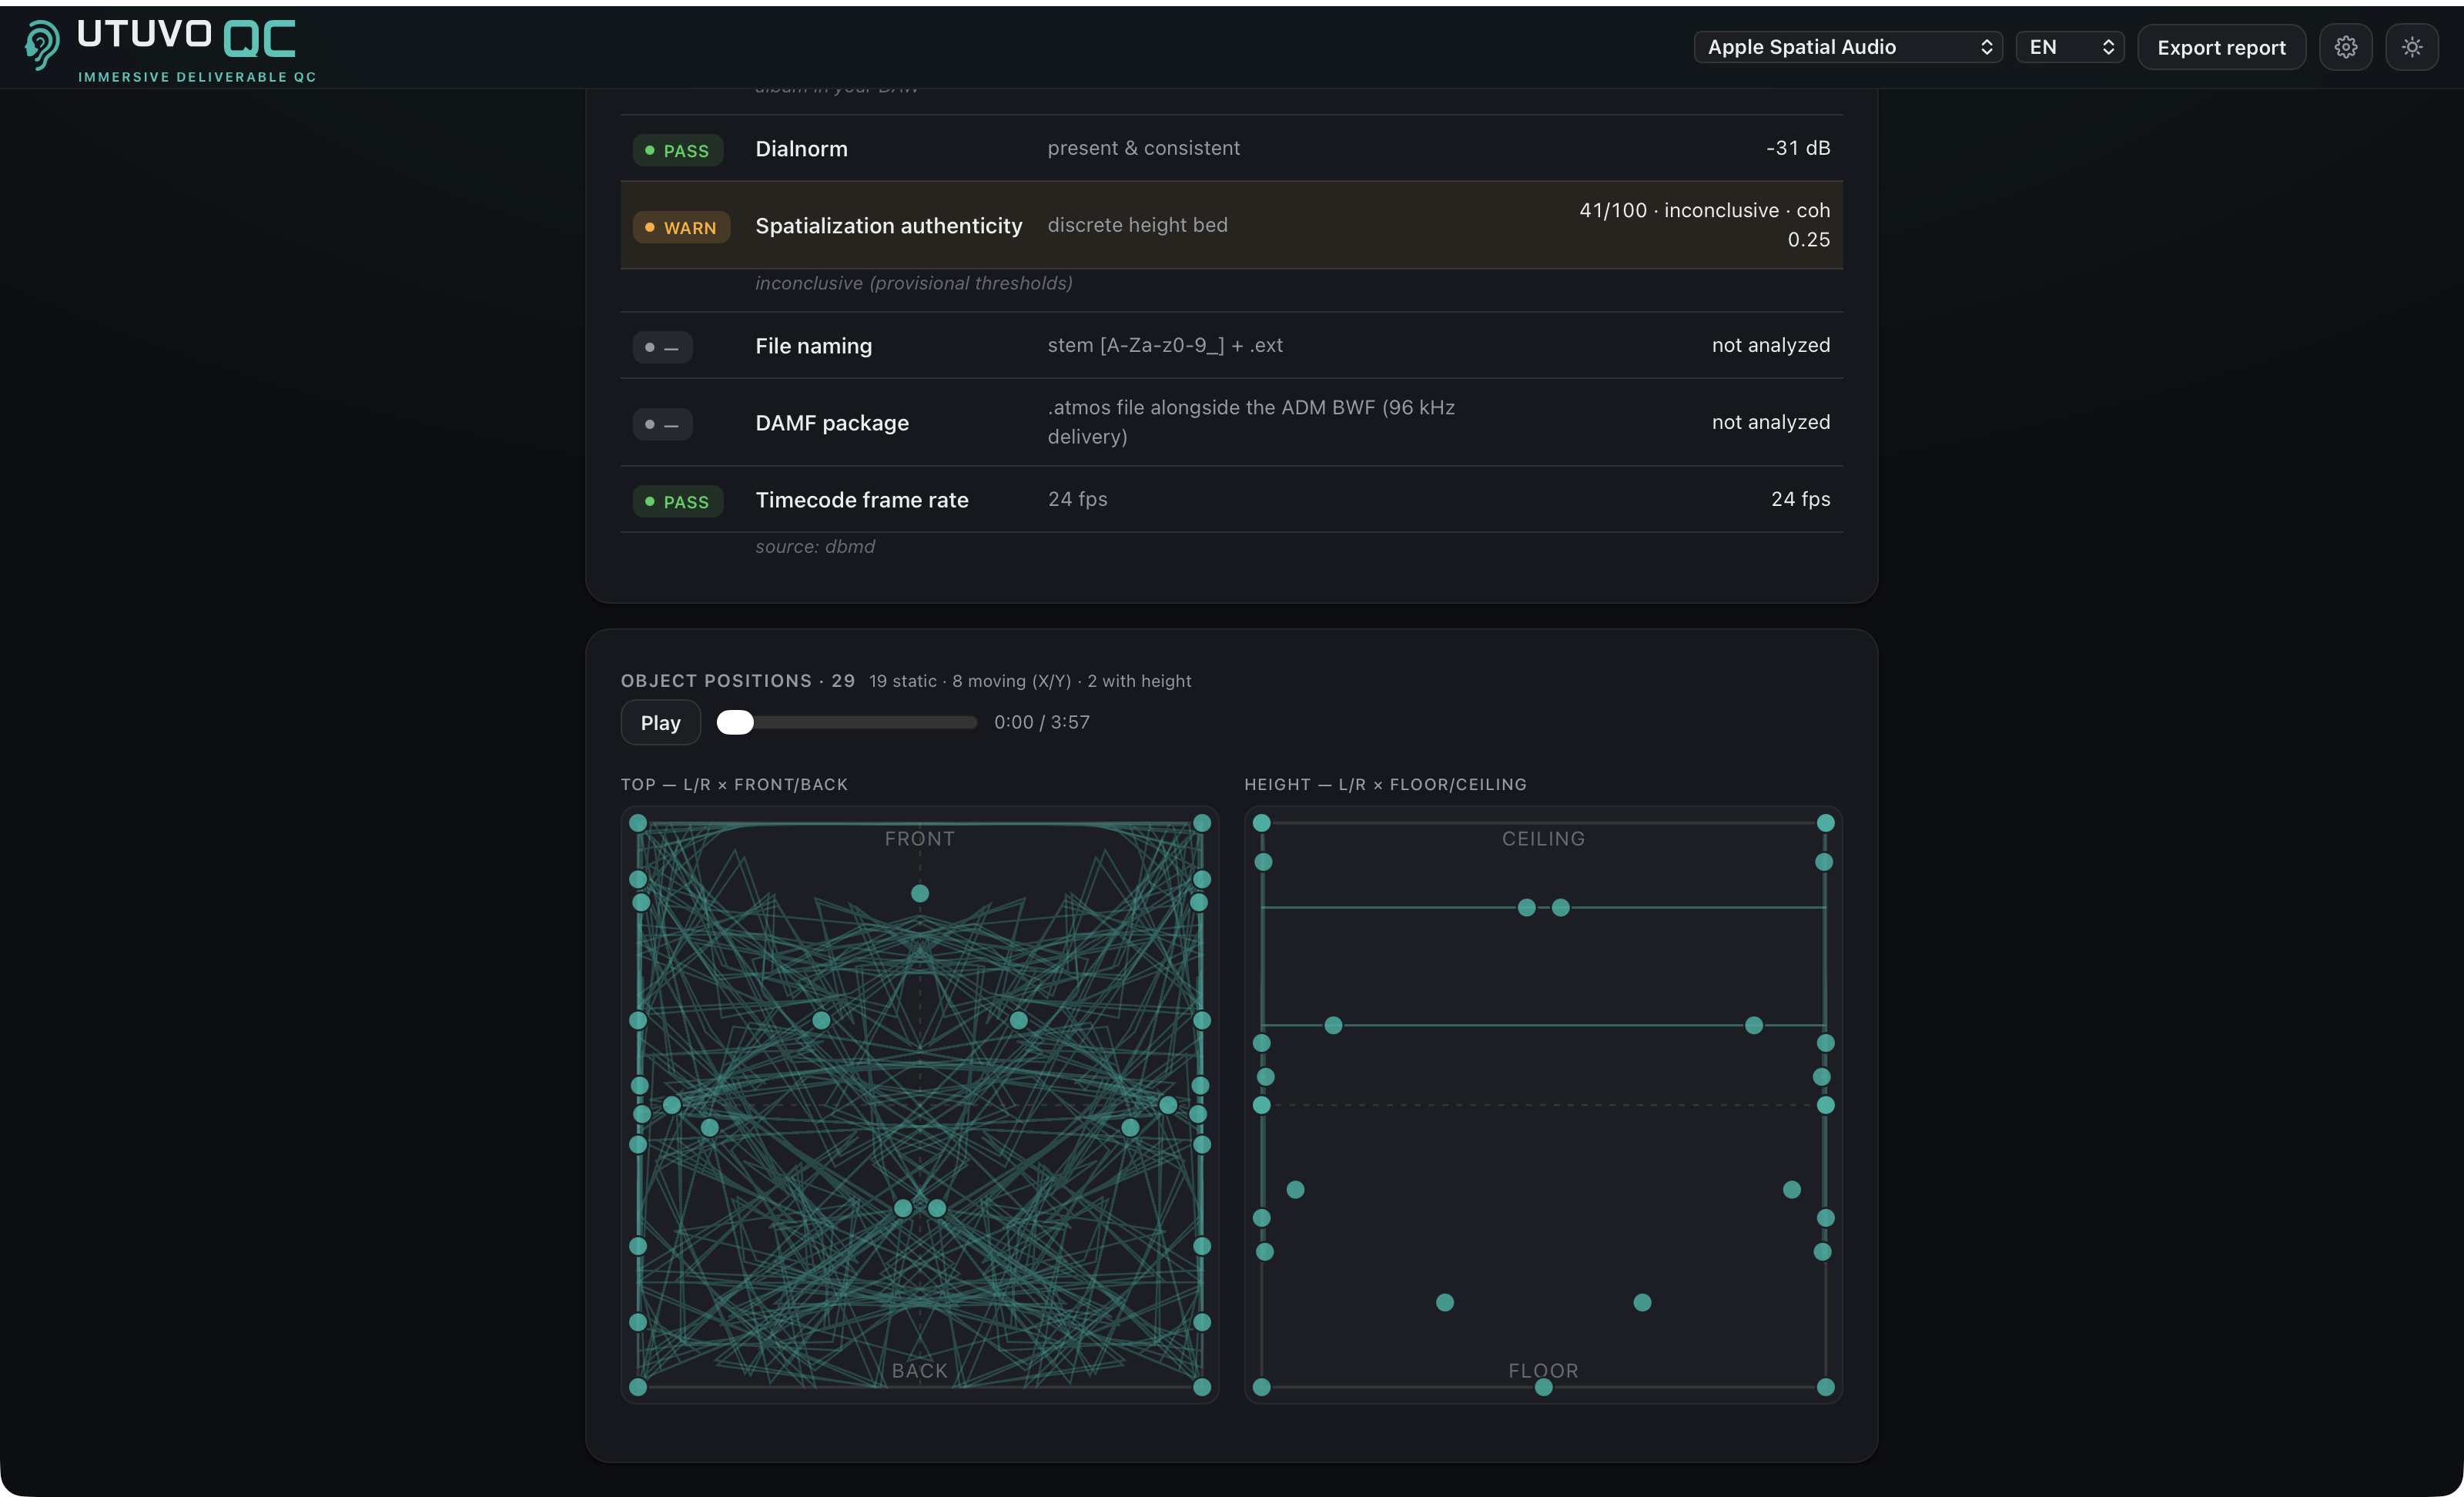Click the Export report button
2464x1497 pixels.
tap(2221, 47)
